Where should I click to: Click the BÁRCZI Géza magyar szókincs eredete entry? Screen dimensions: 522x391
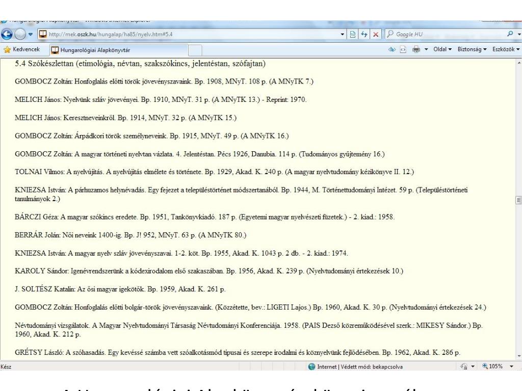[x=205, y=217]
